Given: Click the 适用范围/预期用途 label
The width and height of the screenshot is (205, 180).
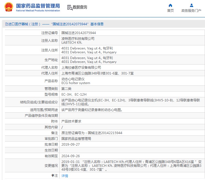Looking at the screenshot, I should coord(44,110).
